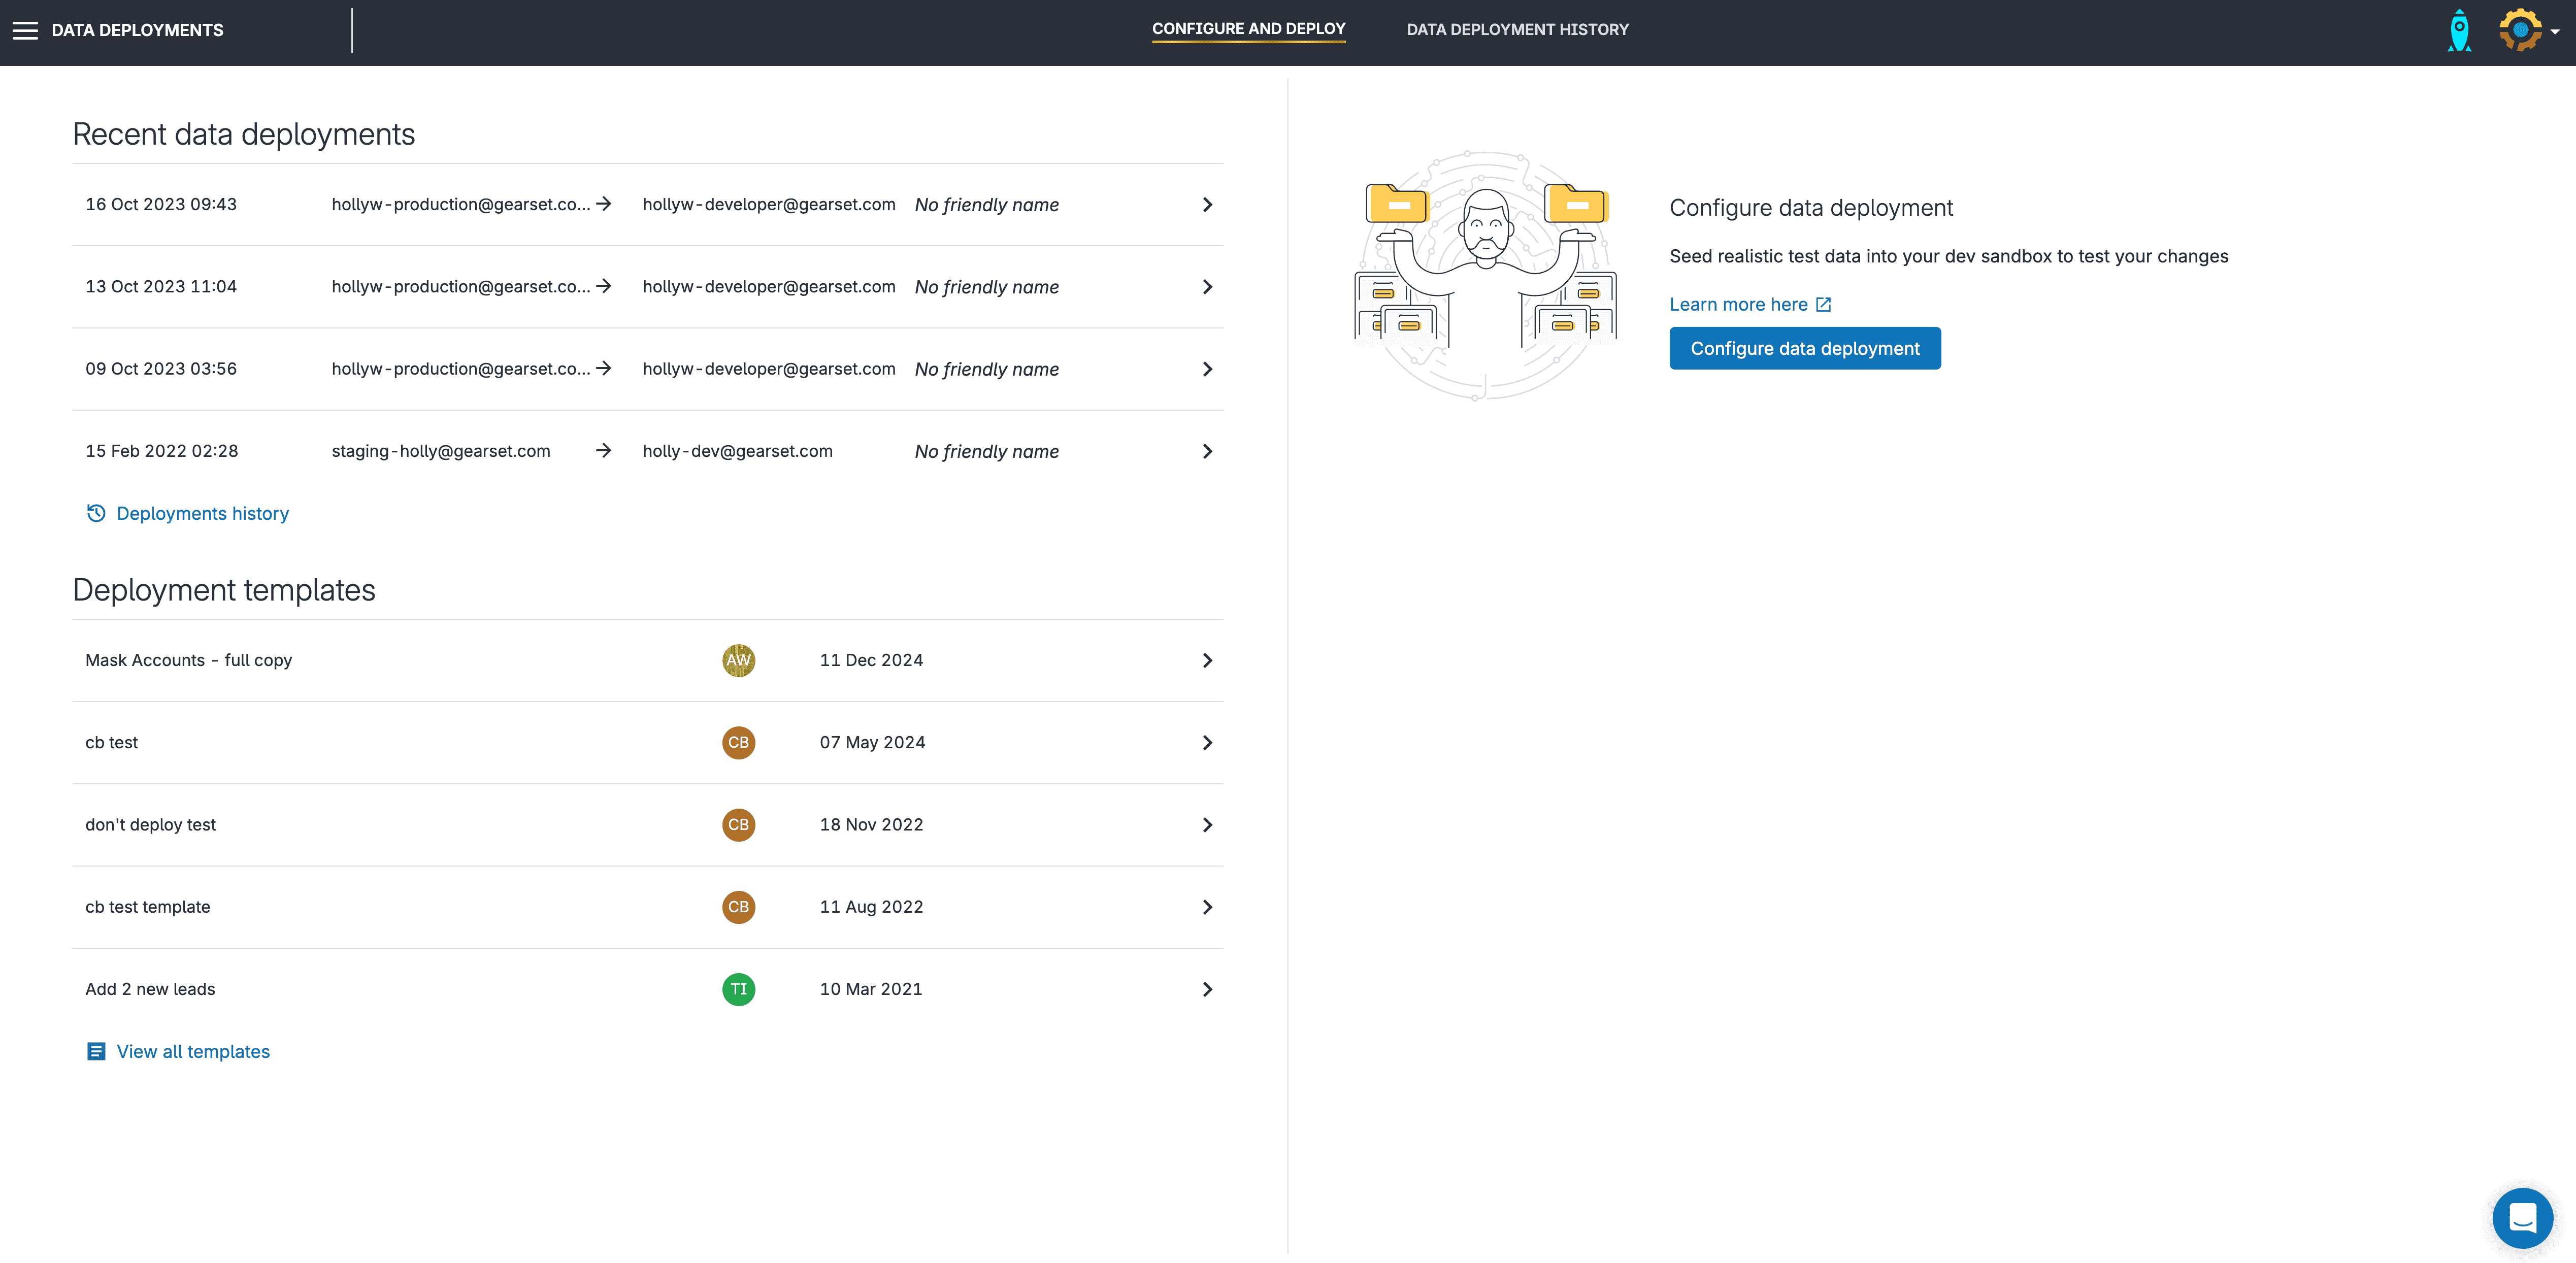Click the Deployments history link text

click(x=203, y=513)
